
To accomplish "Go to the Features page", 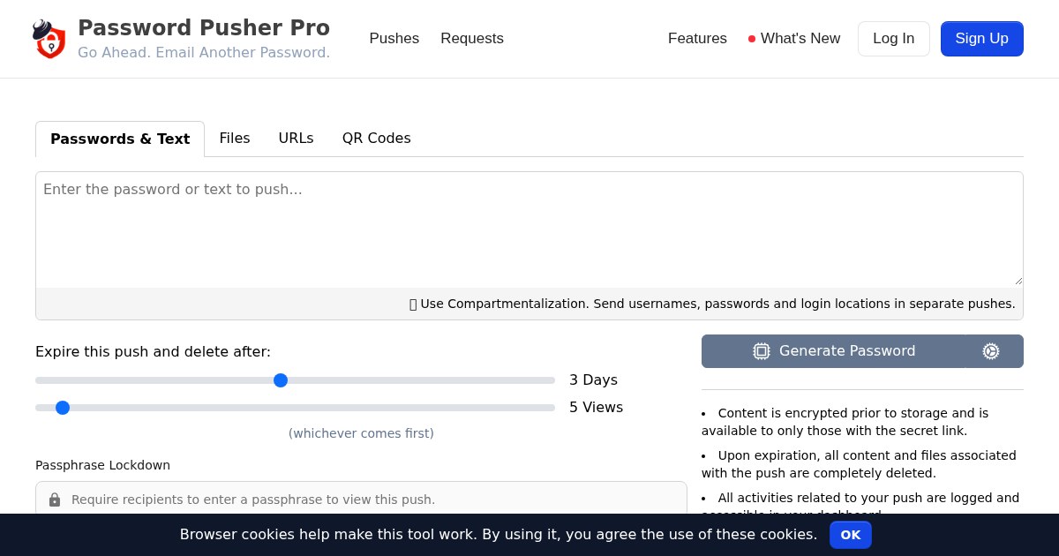I will 697,39.
